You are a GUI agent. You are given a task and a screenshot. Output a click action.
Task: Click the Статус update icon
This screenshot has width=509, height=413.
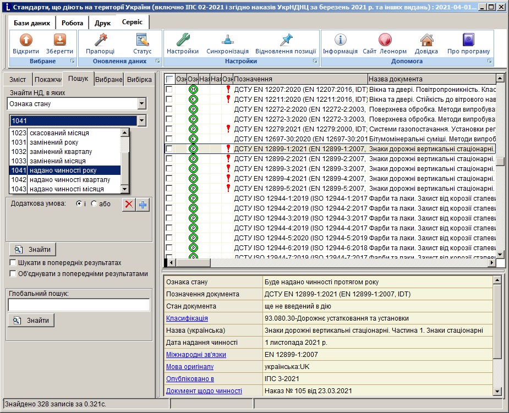142,40
